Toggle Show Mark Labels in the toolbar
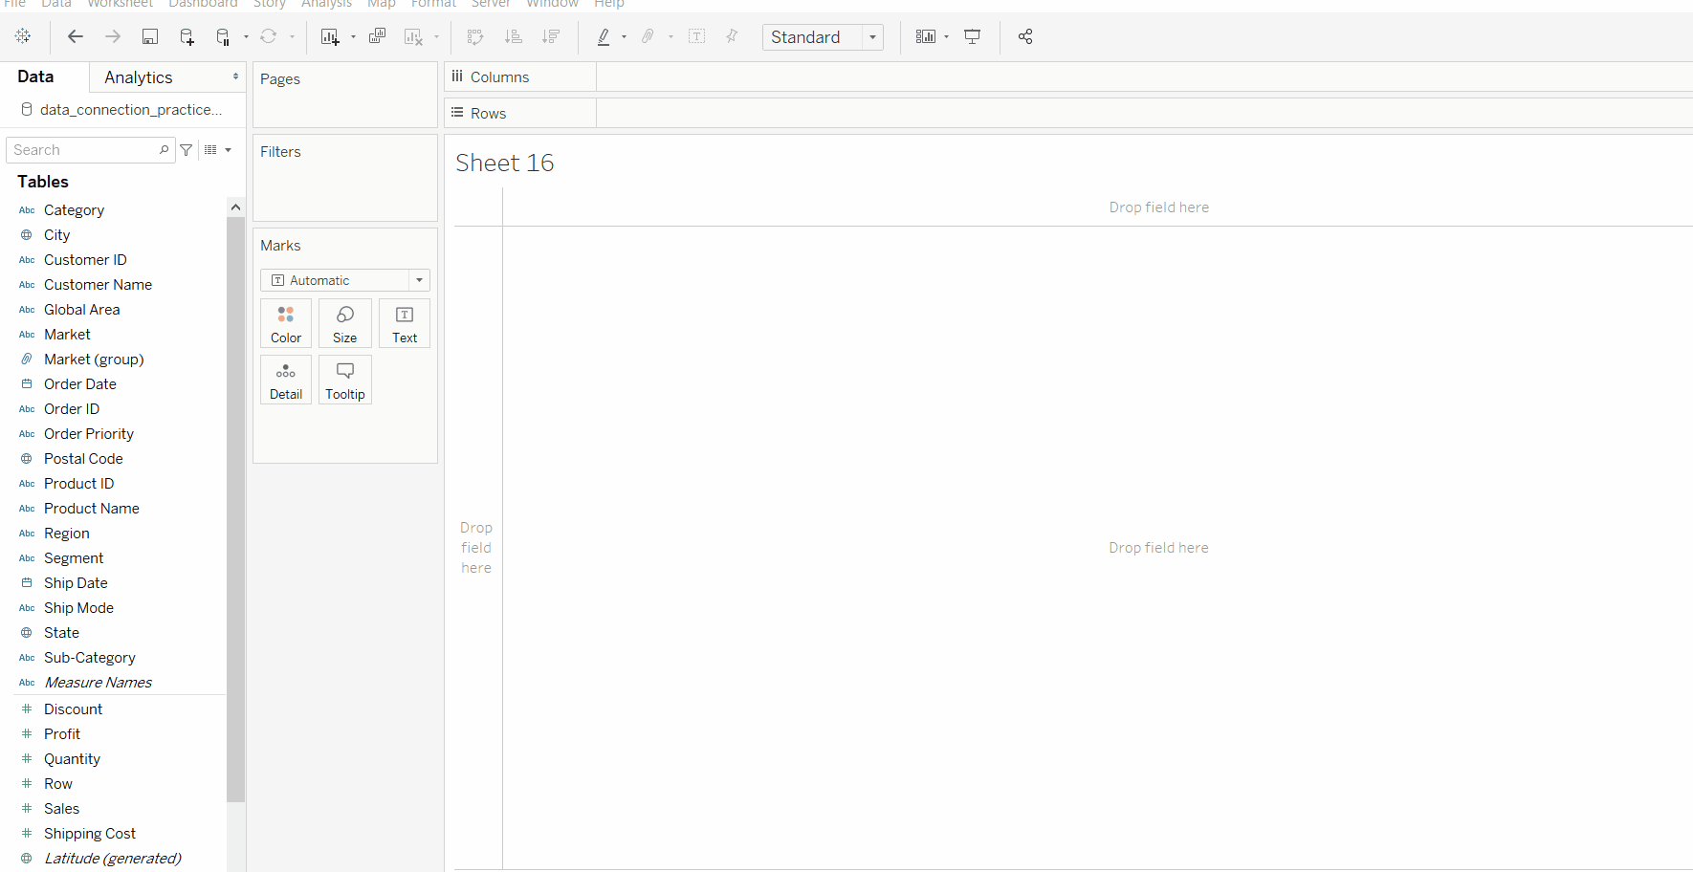Viewport: 1693px width, 872px height. pos(697,36)
